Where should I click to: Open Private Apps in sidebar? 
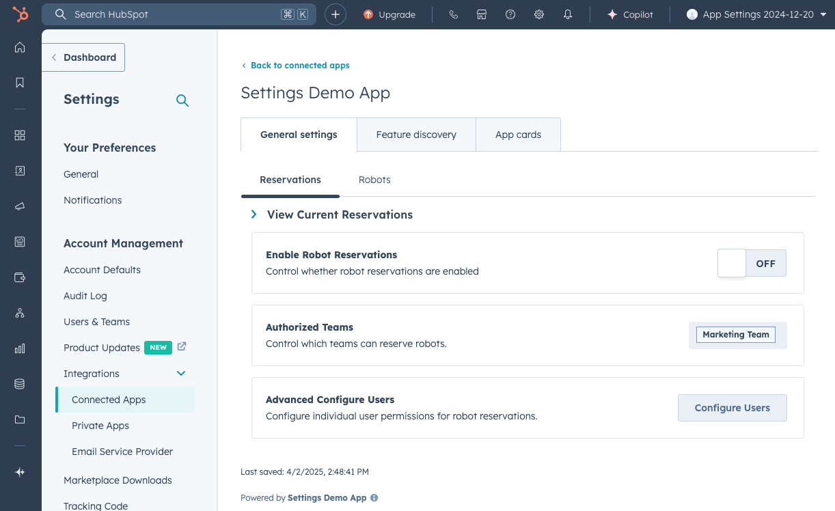tap(100, 426)
